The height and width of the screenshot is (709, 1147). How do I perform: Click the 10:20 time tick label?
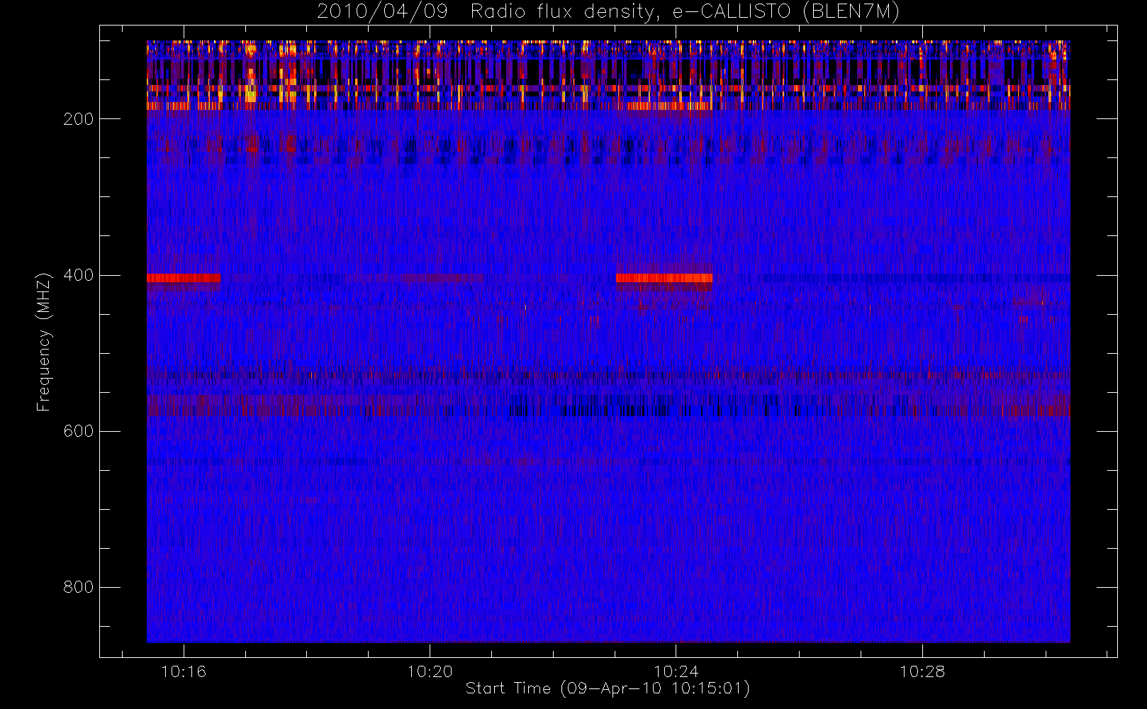(x=430, y=671)
